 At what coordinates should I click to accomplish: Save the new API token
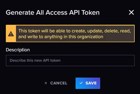click(x=88, y=83)
